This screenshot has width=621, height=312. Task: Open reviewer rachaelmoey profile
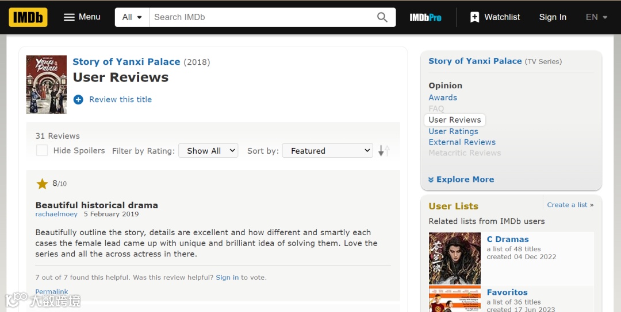(x=56, y=214)
